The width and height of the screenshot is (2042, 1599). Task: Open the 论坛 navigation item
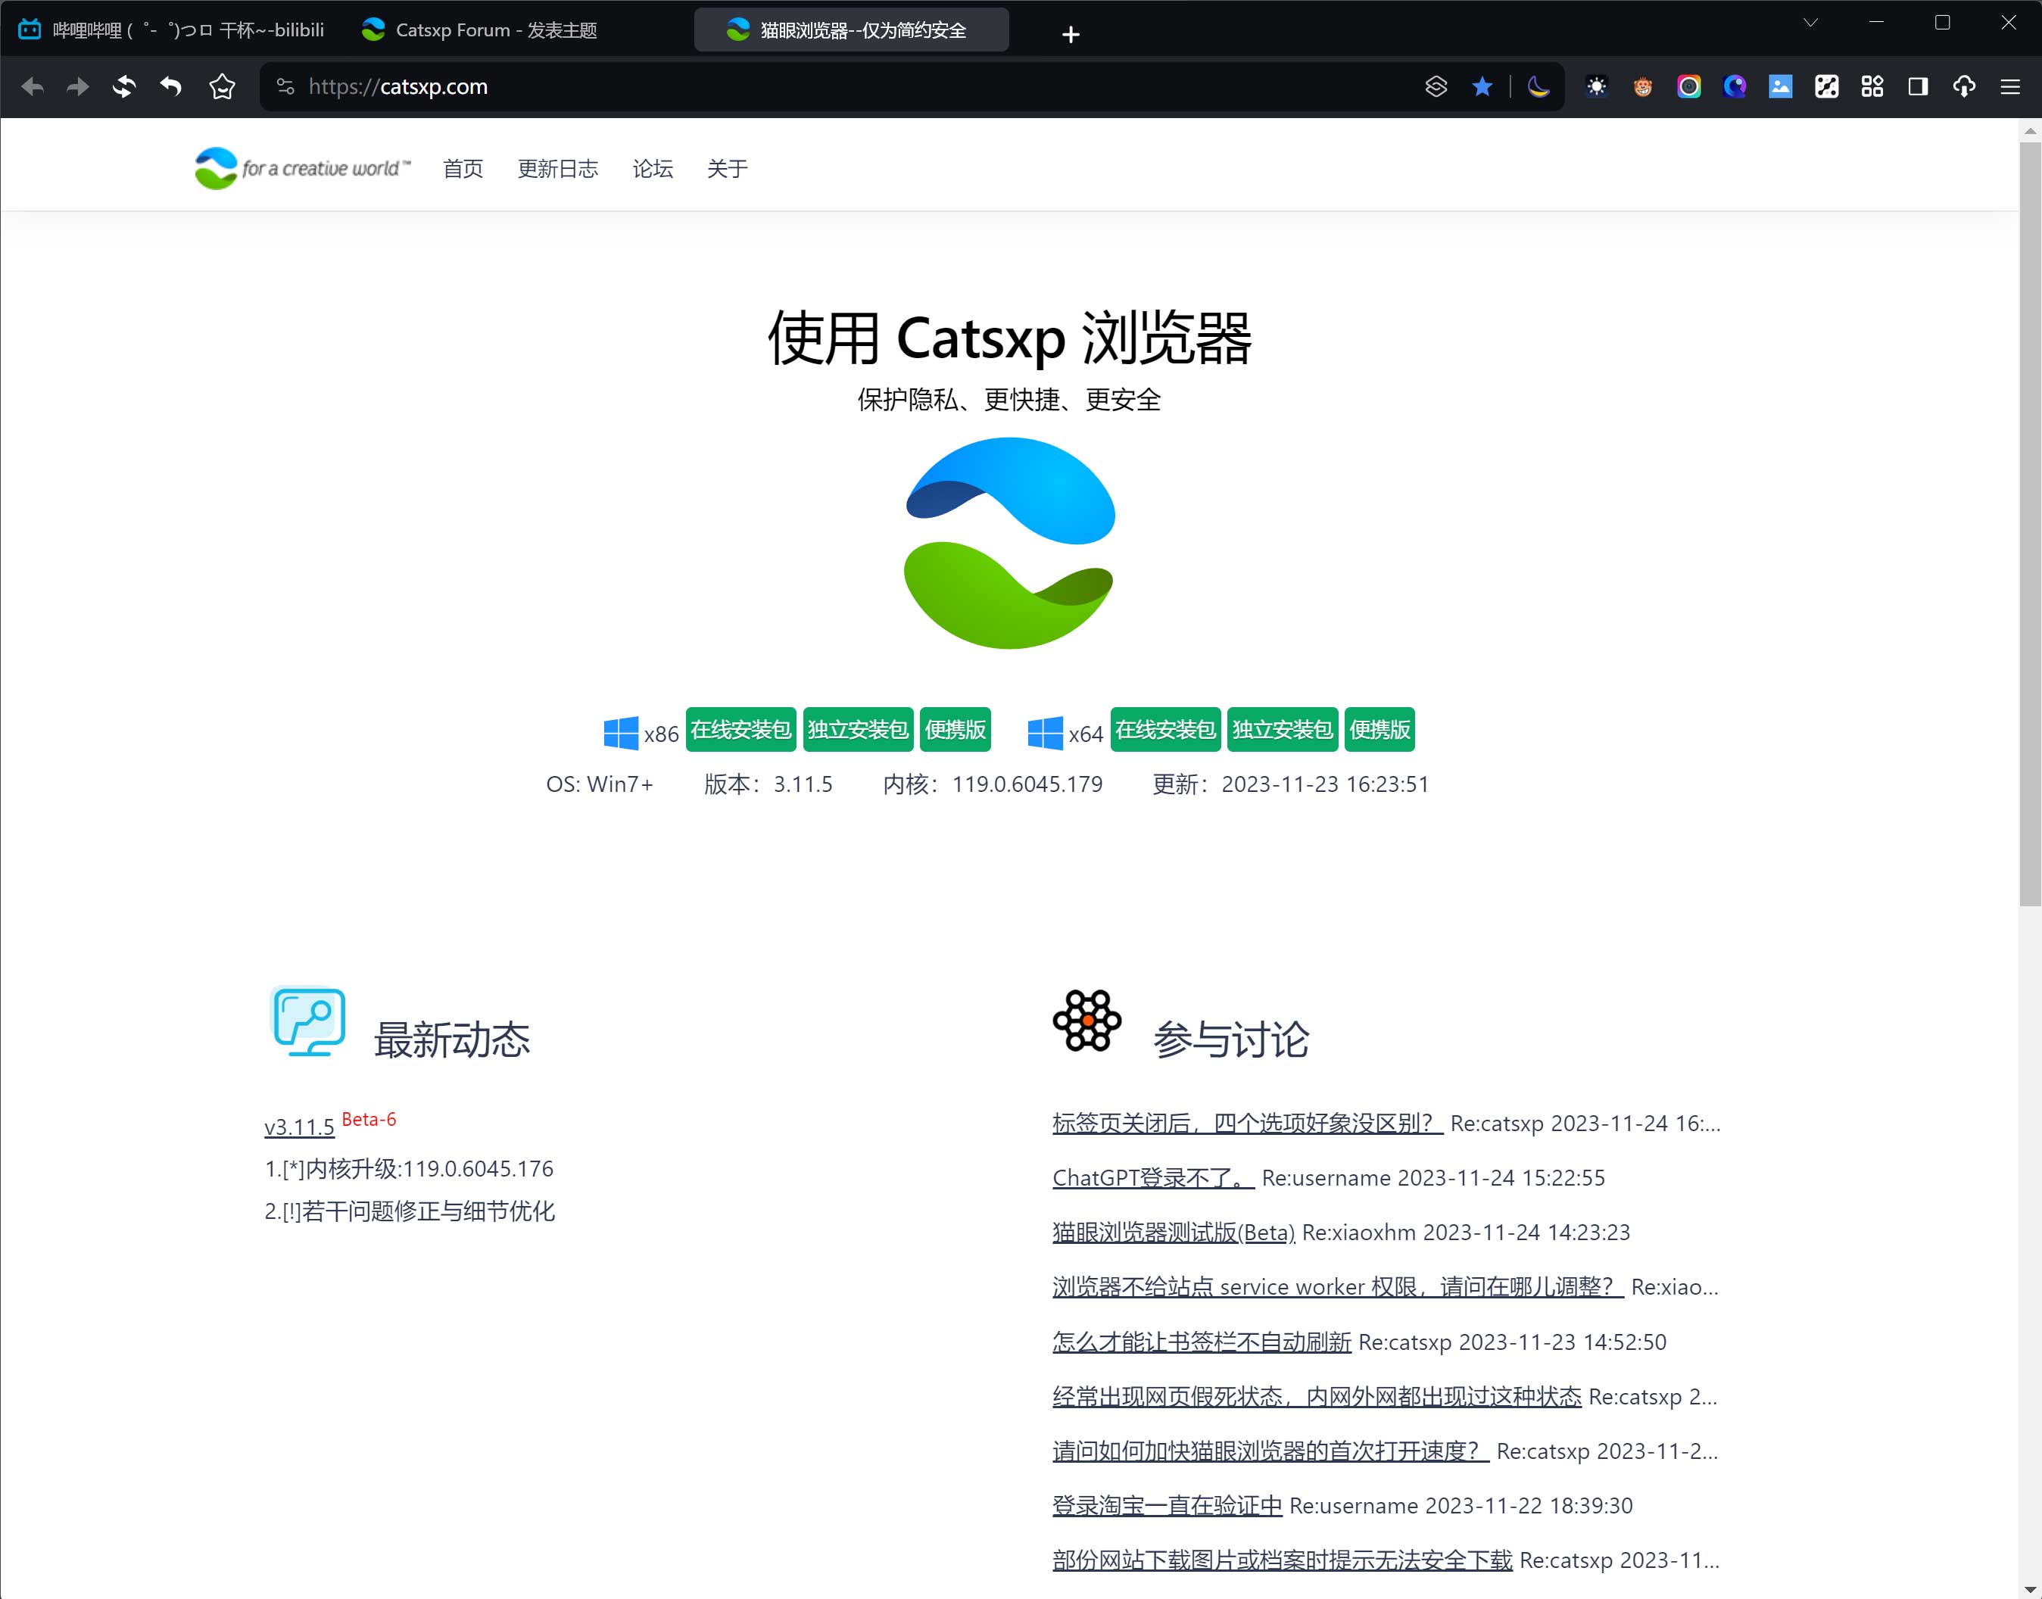tap(653, 169)
